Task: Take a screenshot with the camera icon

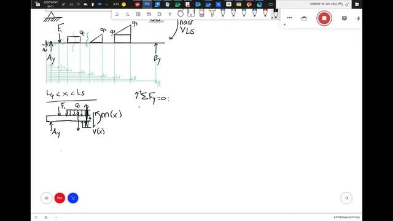Action: point(344,18)
